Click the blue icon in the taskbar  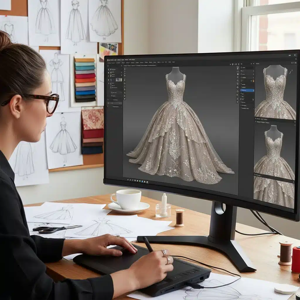click(142, 181)
